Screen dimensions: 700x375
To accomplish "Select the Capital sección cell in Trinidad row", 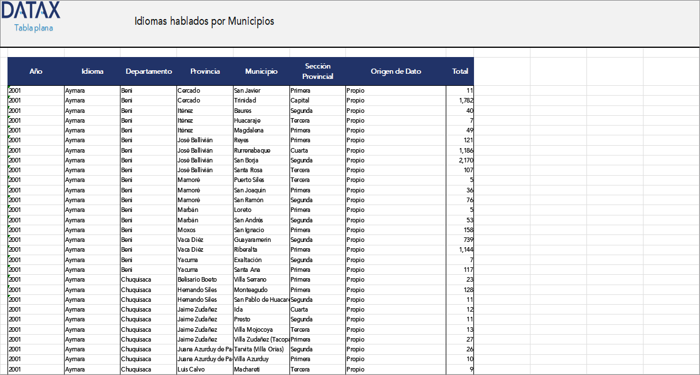I will tap(318, 100).
